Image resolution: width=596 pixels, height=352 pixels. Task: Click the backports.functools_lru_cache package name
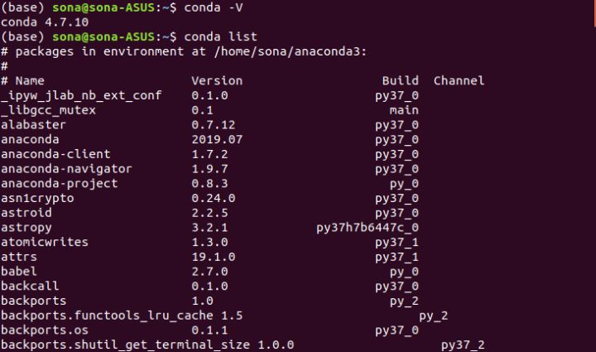(107, 316)
